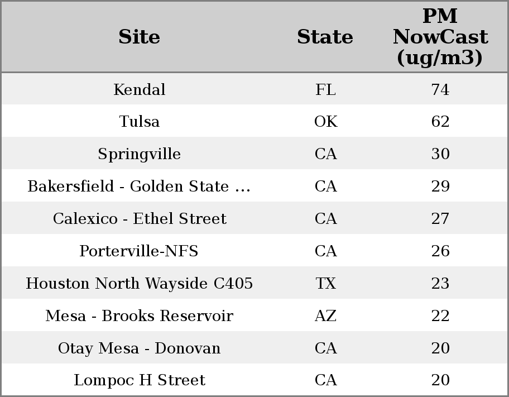Select the Porterville-NFS site cell
This screenshot has height=397, width=509.
tap(139, 251)
